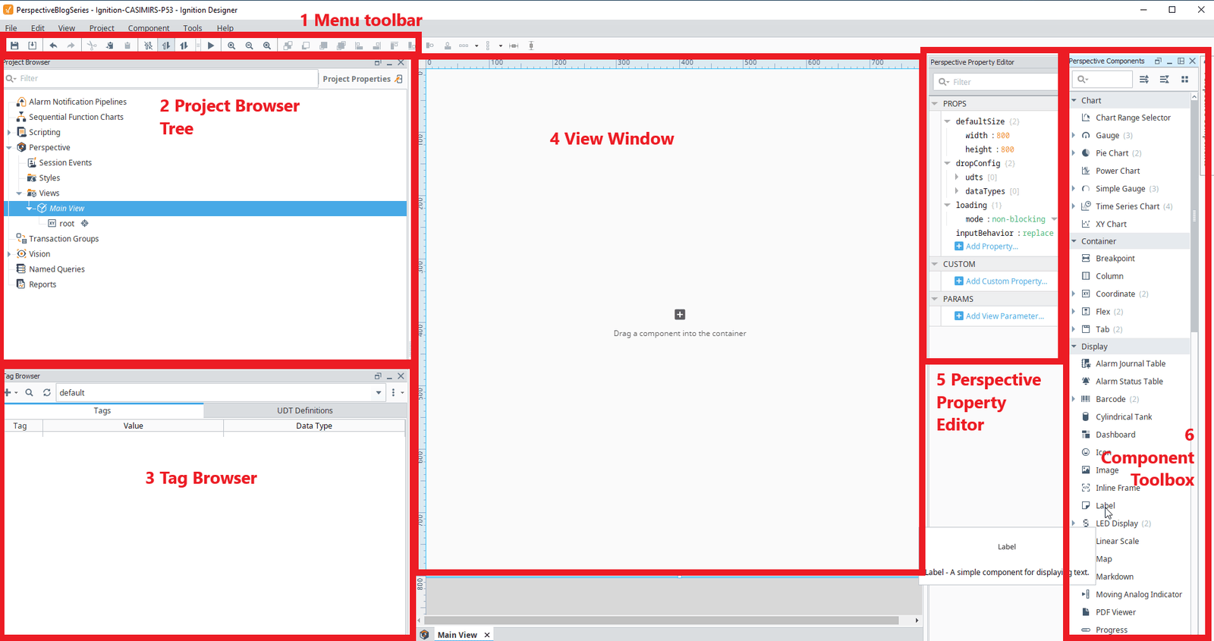Click the collapse-all icon in Perspective Components

coord(1164,79)
